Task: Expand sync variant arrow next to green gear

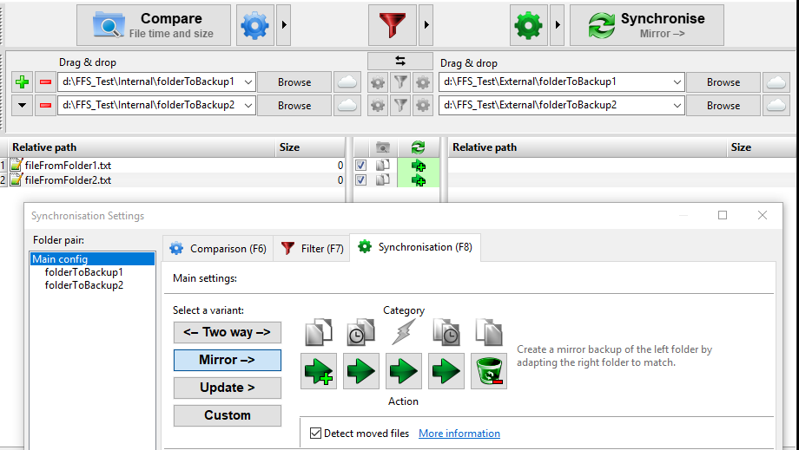Action: pos(558,25)
